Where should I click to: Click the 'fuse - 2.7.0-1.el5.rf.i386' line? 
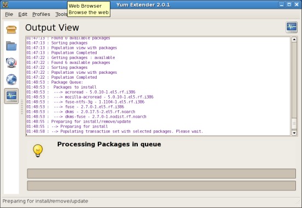point(75,107)
